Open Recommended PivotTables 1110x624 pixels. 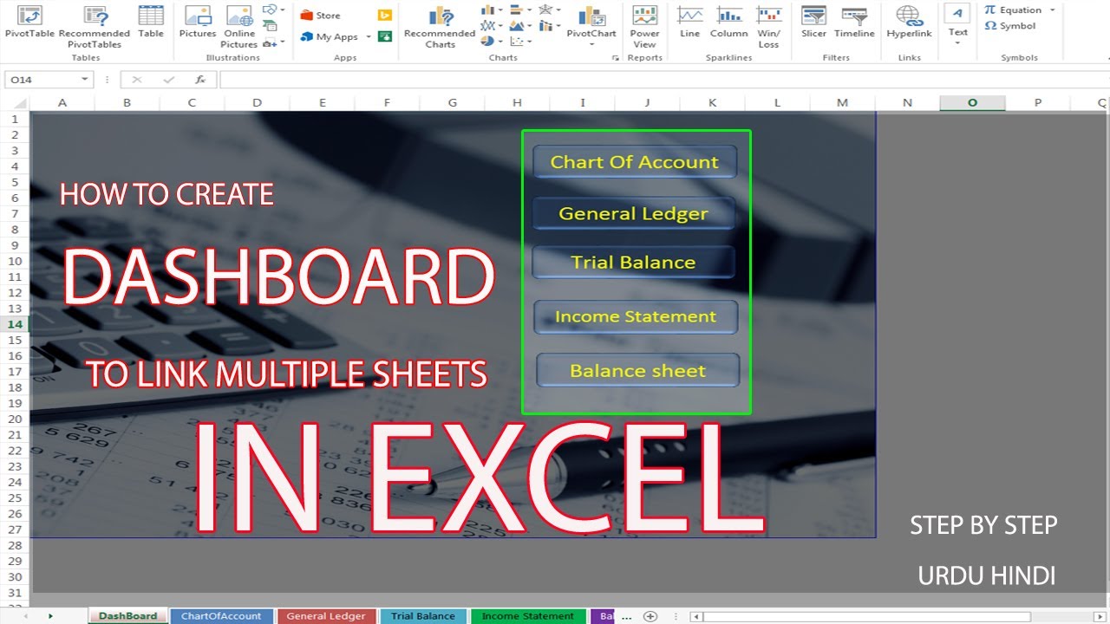click(x=95, y=26)
